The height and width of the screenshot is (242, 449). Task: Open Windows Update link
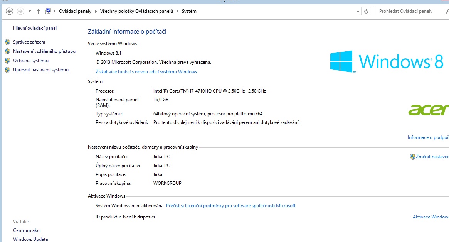(x=30, y=239)
